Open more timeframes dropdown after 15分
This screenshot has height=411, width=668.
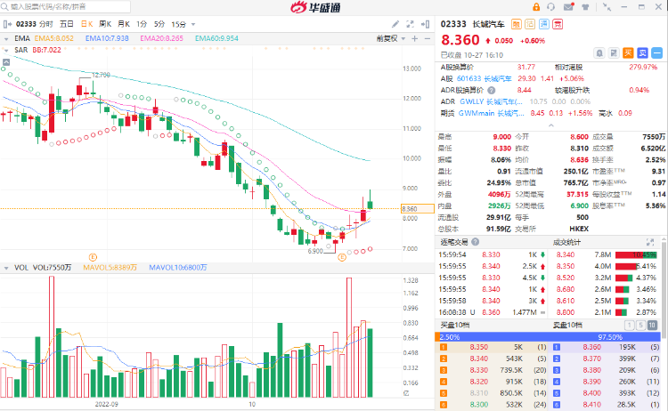click(x=193, y=25)
